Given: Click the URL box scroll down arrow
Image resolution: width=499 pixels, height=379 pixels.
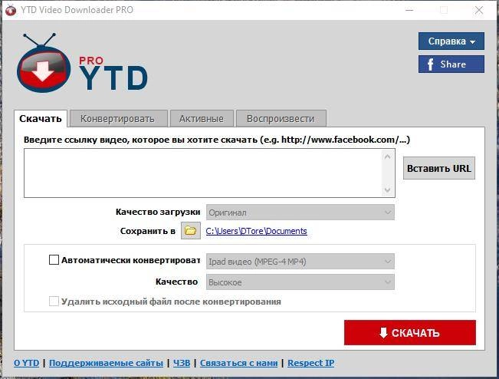Looking at the screenshot, I should (x=387, y=189).
